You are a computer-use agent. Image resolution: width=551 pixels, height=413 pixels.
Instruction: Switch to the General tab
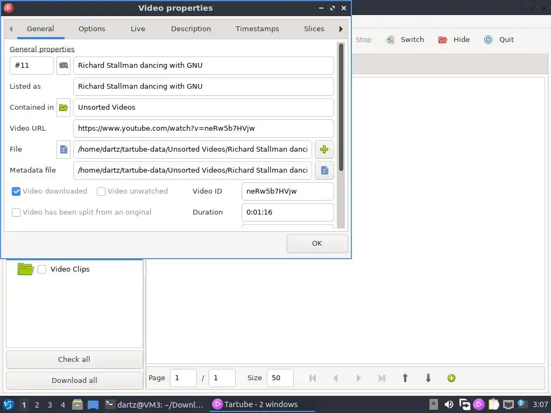[x=40, y=29]
